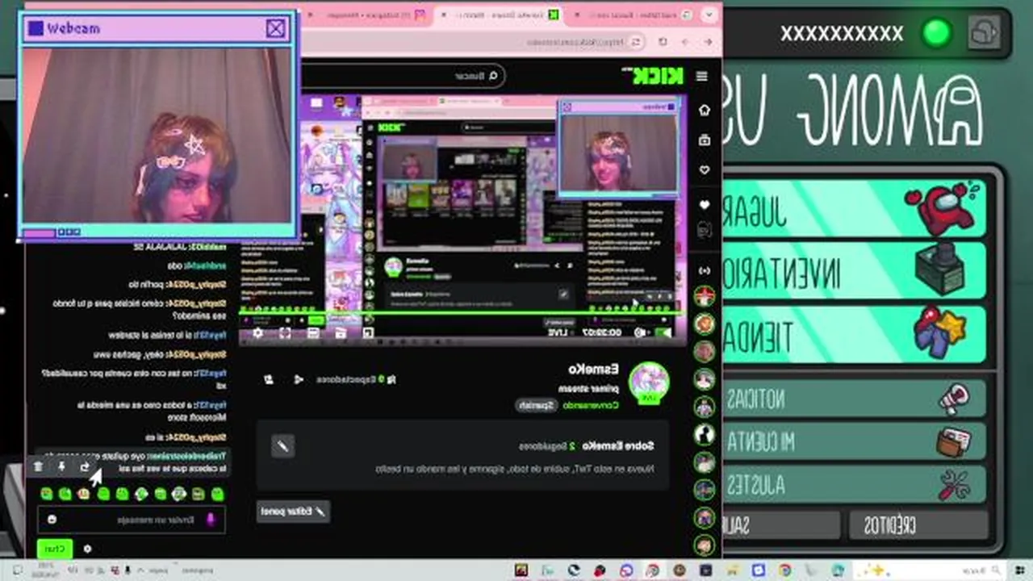Open the black silhouette avatar channel in sidebar

pyautogui.click(x=705, y=434)
